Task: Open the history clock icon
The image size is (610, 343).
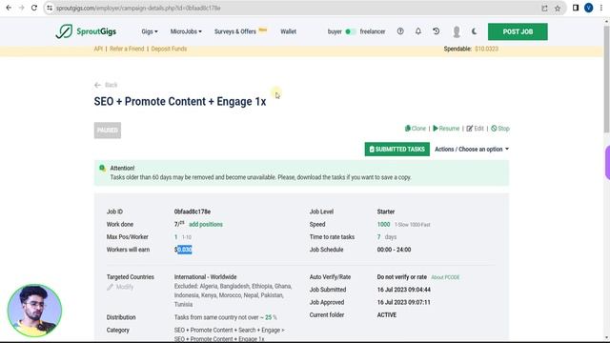Action: click(x=437, y=31)
